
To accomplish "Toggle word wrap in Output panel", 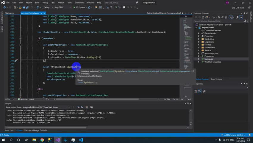I will coord(91,107).
